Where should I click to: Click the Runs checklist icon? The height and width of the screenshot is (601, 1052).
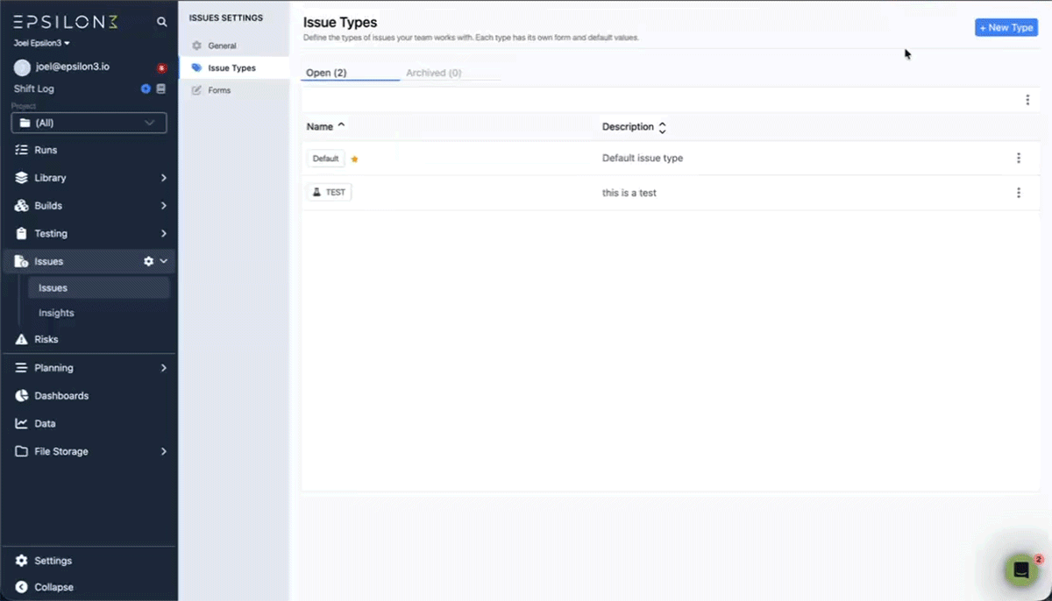22,150
